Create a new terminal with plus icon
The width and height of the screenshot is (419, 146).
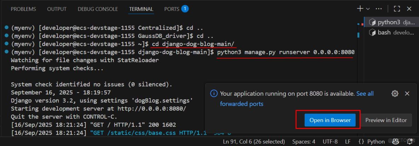tap(360, 8)
